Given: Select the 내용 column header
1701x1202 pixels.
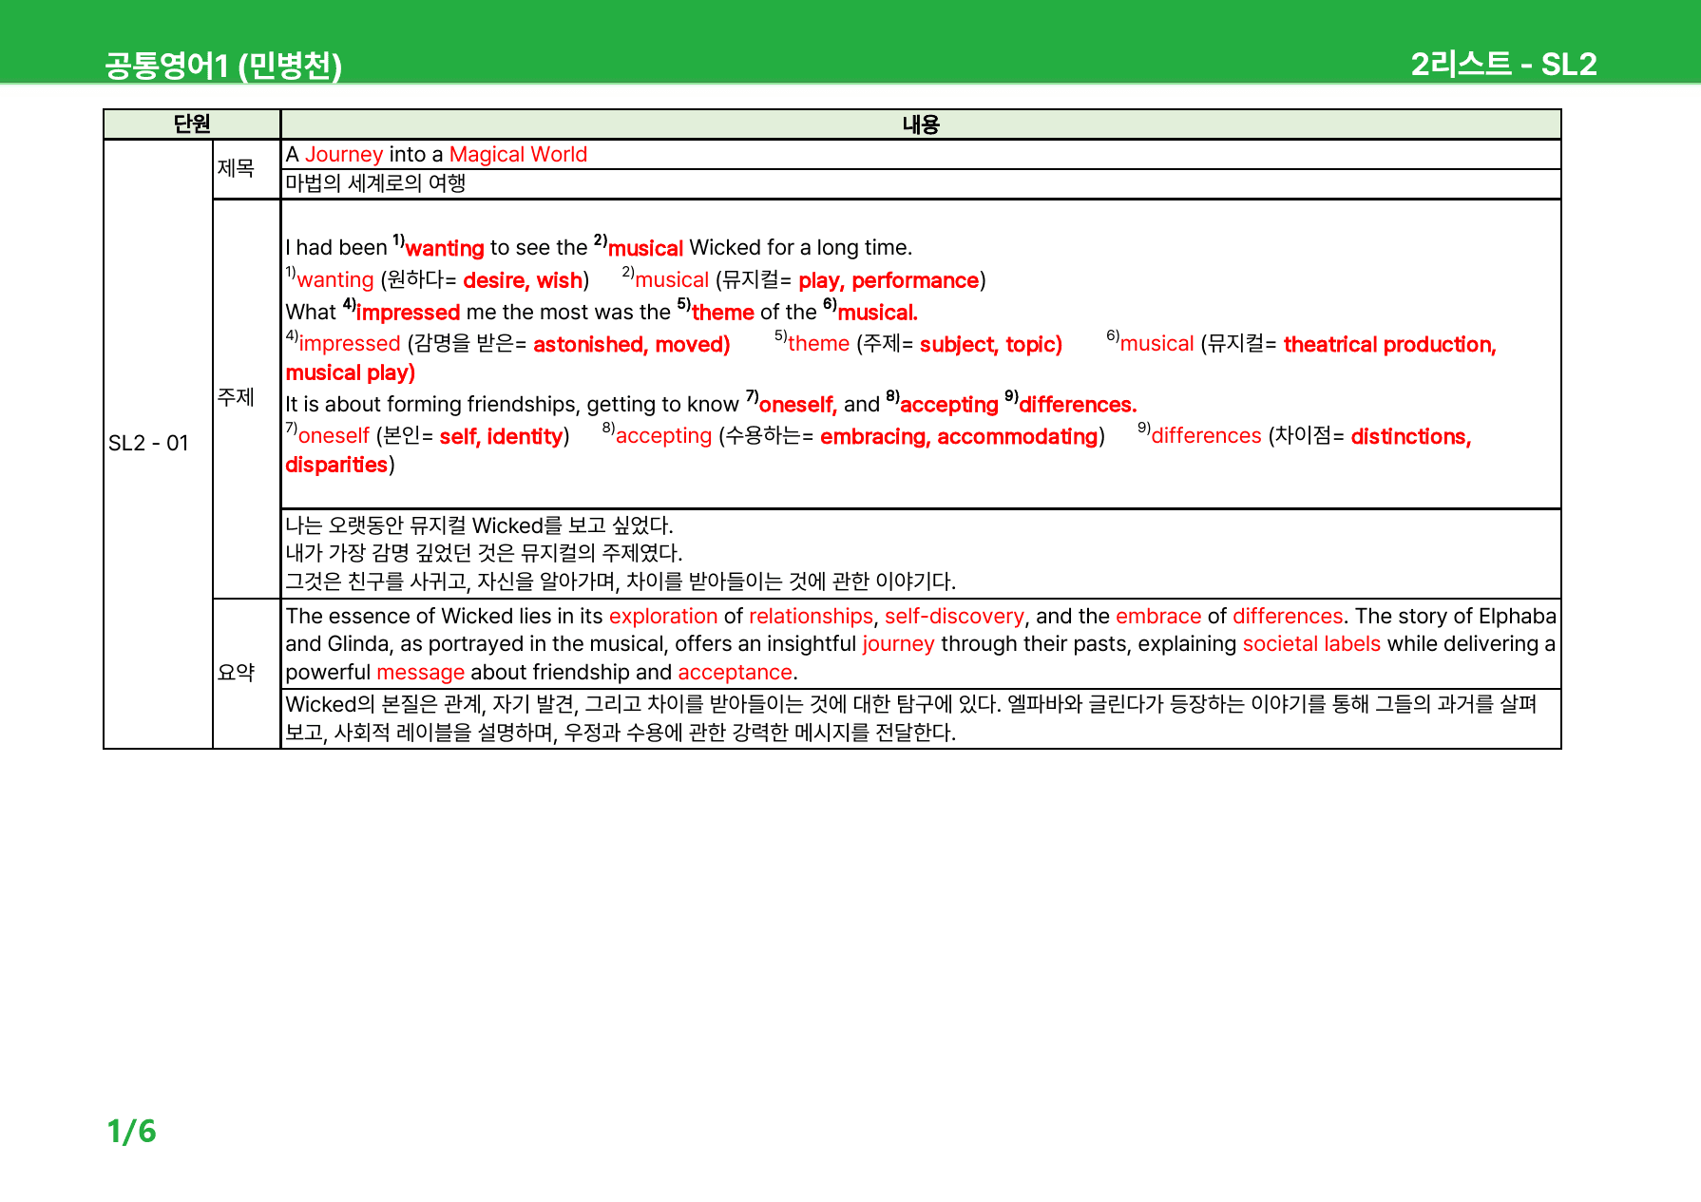Looking at the screenshot, I should tap(921, 124).
